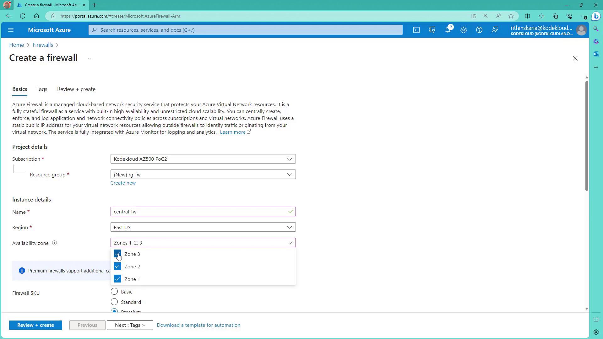Open Azure Cloud Shell icon
Screen dimensions: 603x339
point(416,30)
